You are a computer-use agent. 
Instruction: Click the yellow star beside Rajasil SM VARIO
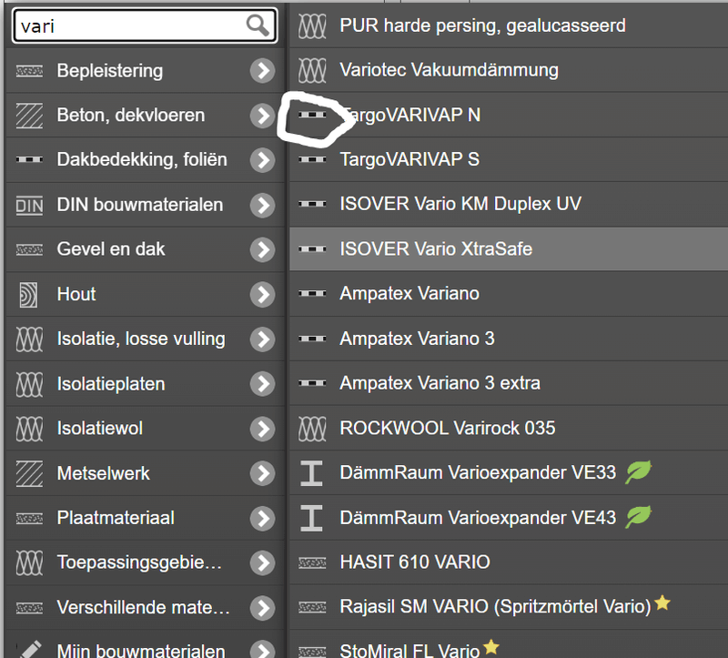[662, 602]
